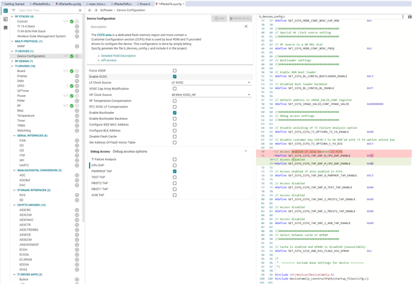412x284 pixels.
Task: Select the Board driver entry
Action: 21,71
